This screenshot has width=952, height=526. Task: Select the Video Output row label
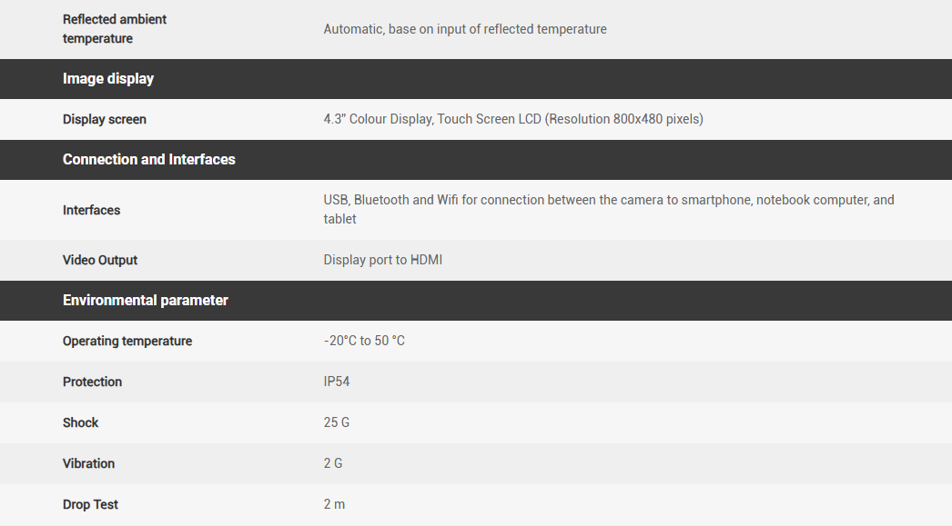[x=100, y=260]
